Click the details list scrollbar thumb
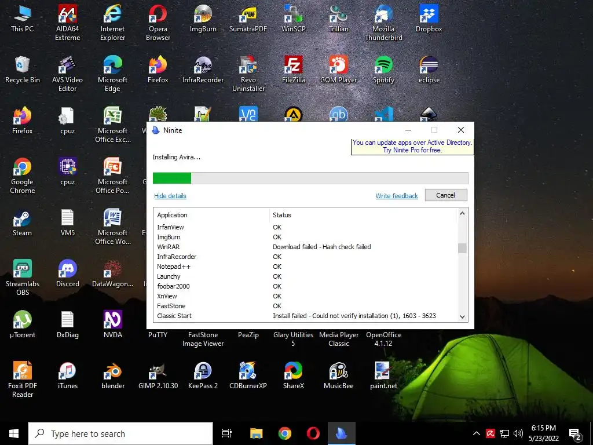The width and height of the screenshot is (593, 445). (462, 248)
